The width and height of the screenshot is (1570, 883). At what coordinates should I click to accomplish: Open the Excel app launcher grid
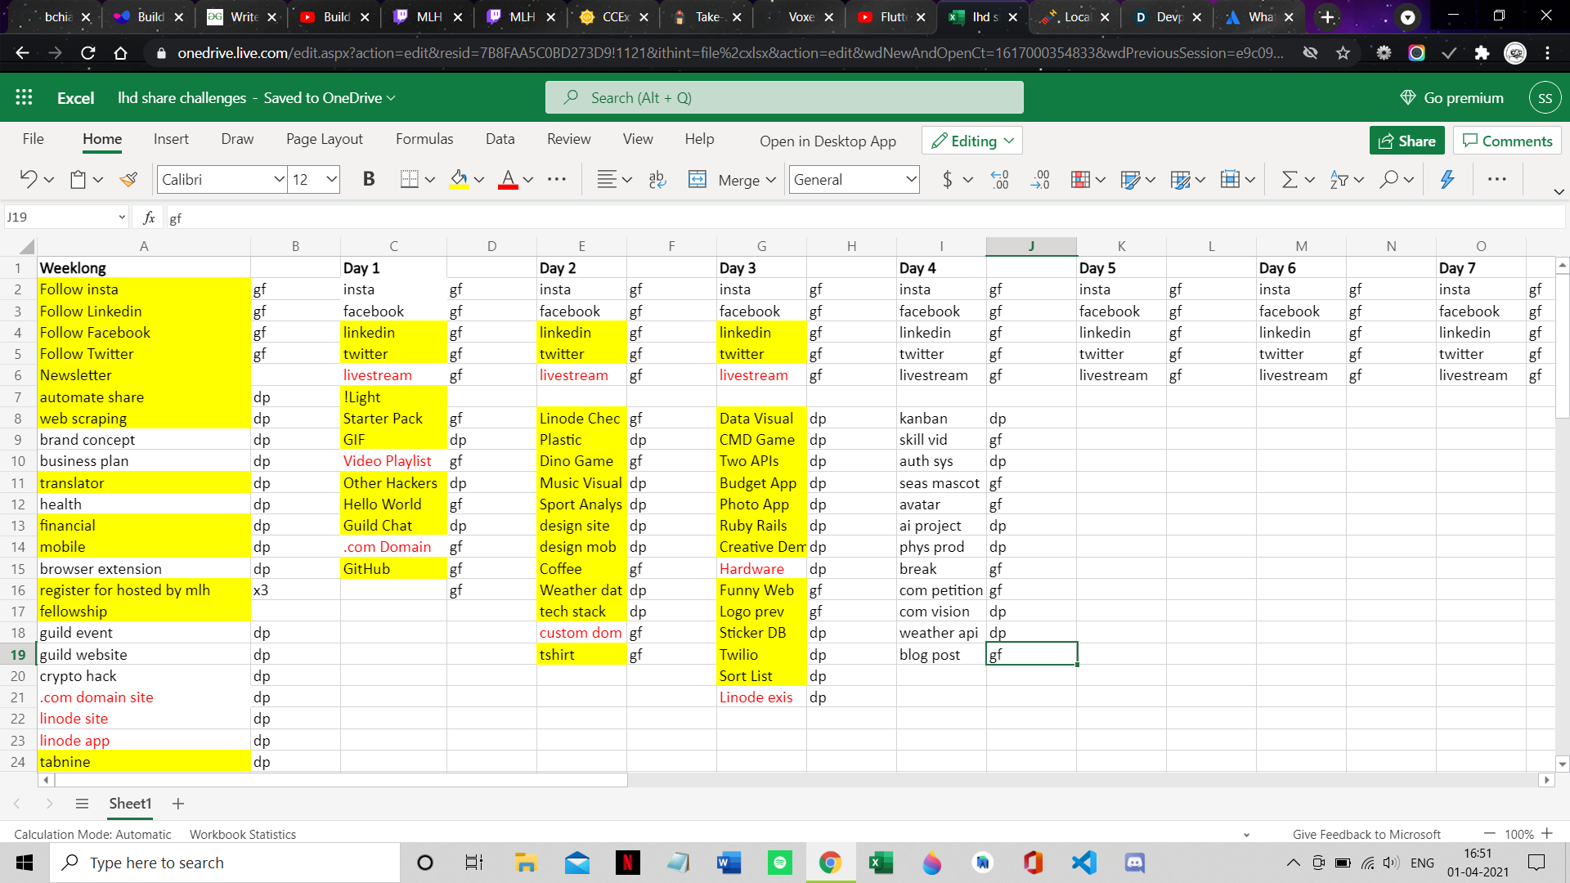[24, 97]
